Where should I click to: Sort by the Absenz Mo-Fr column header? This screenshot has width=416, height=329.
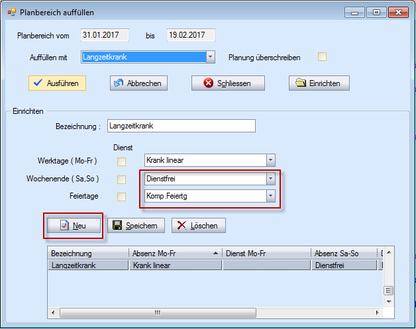click(x=176, y=254)
